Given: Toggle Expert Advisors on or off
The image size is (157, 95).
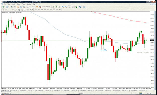Looking at the screenshot, I should [x=44, y=7].
